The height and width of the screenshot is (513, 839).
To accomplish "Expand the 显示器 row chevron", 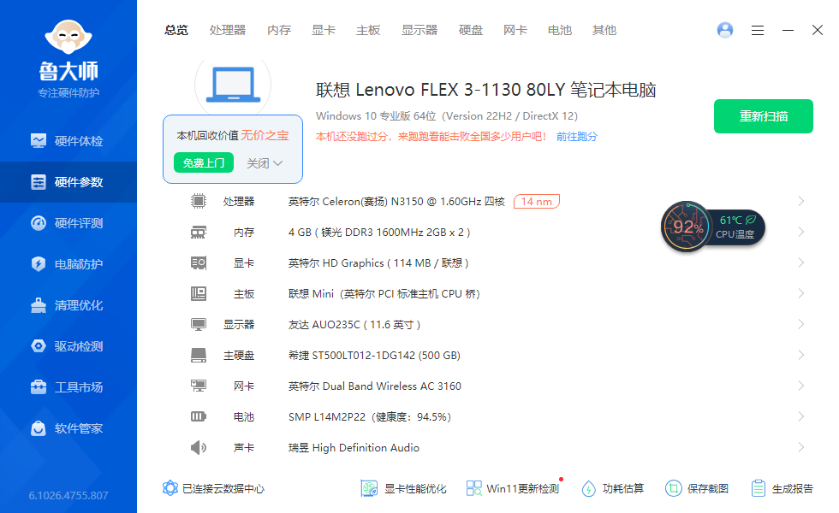I will [x=801, y=324].
